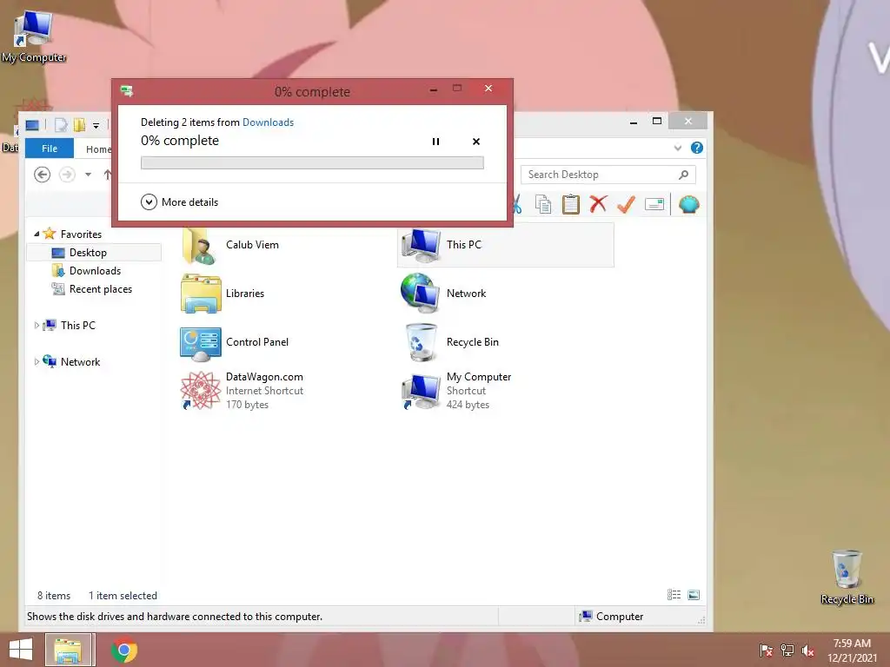This screenshot has height=667, width=890.
Task: Open the Home ribbon tab
Action: coord(98,149)
